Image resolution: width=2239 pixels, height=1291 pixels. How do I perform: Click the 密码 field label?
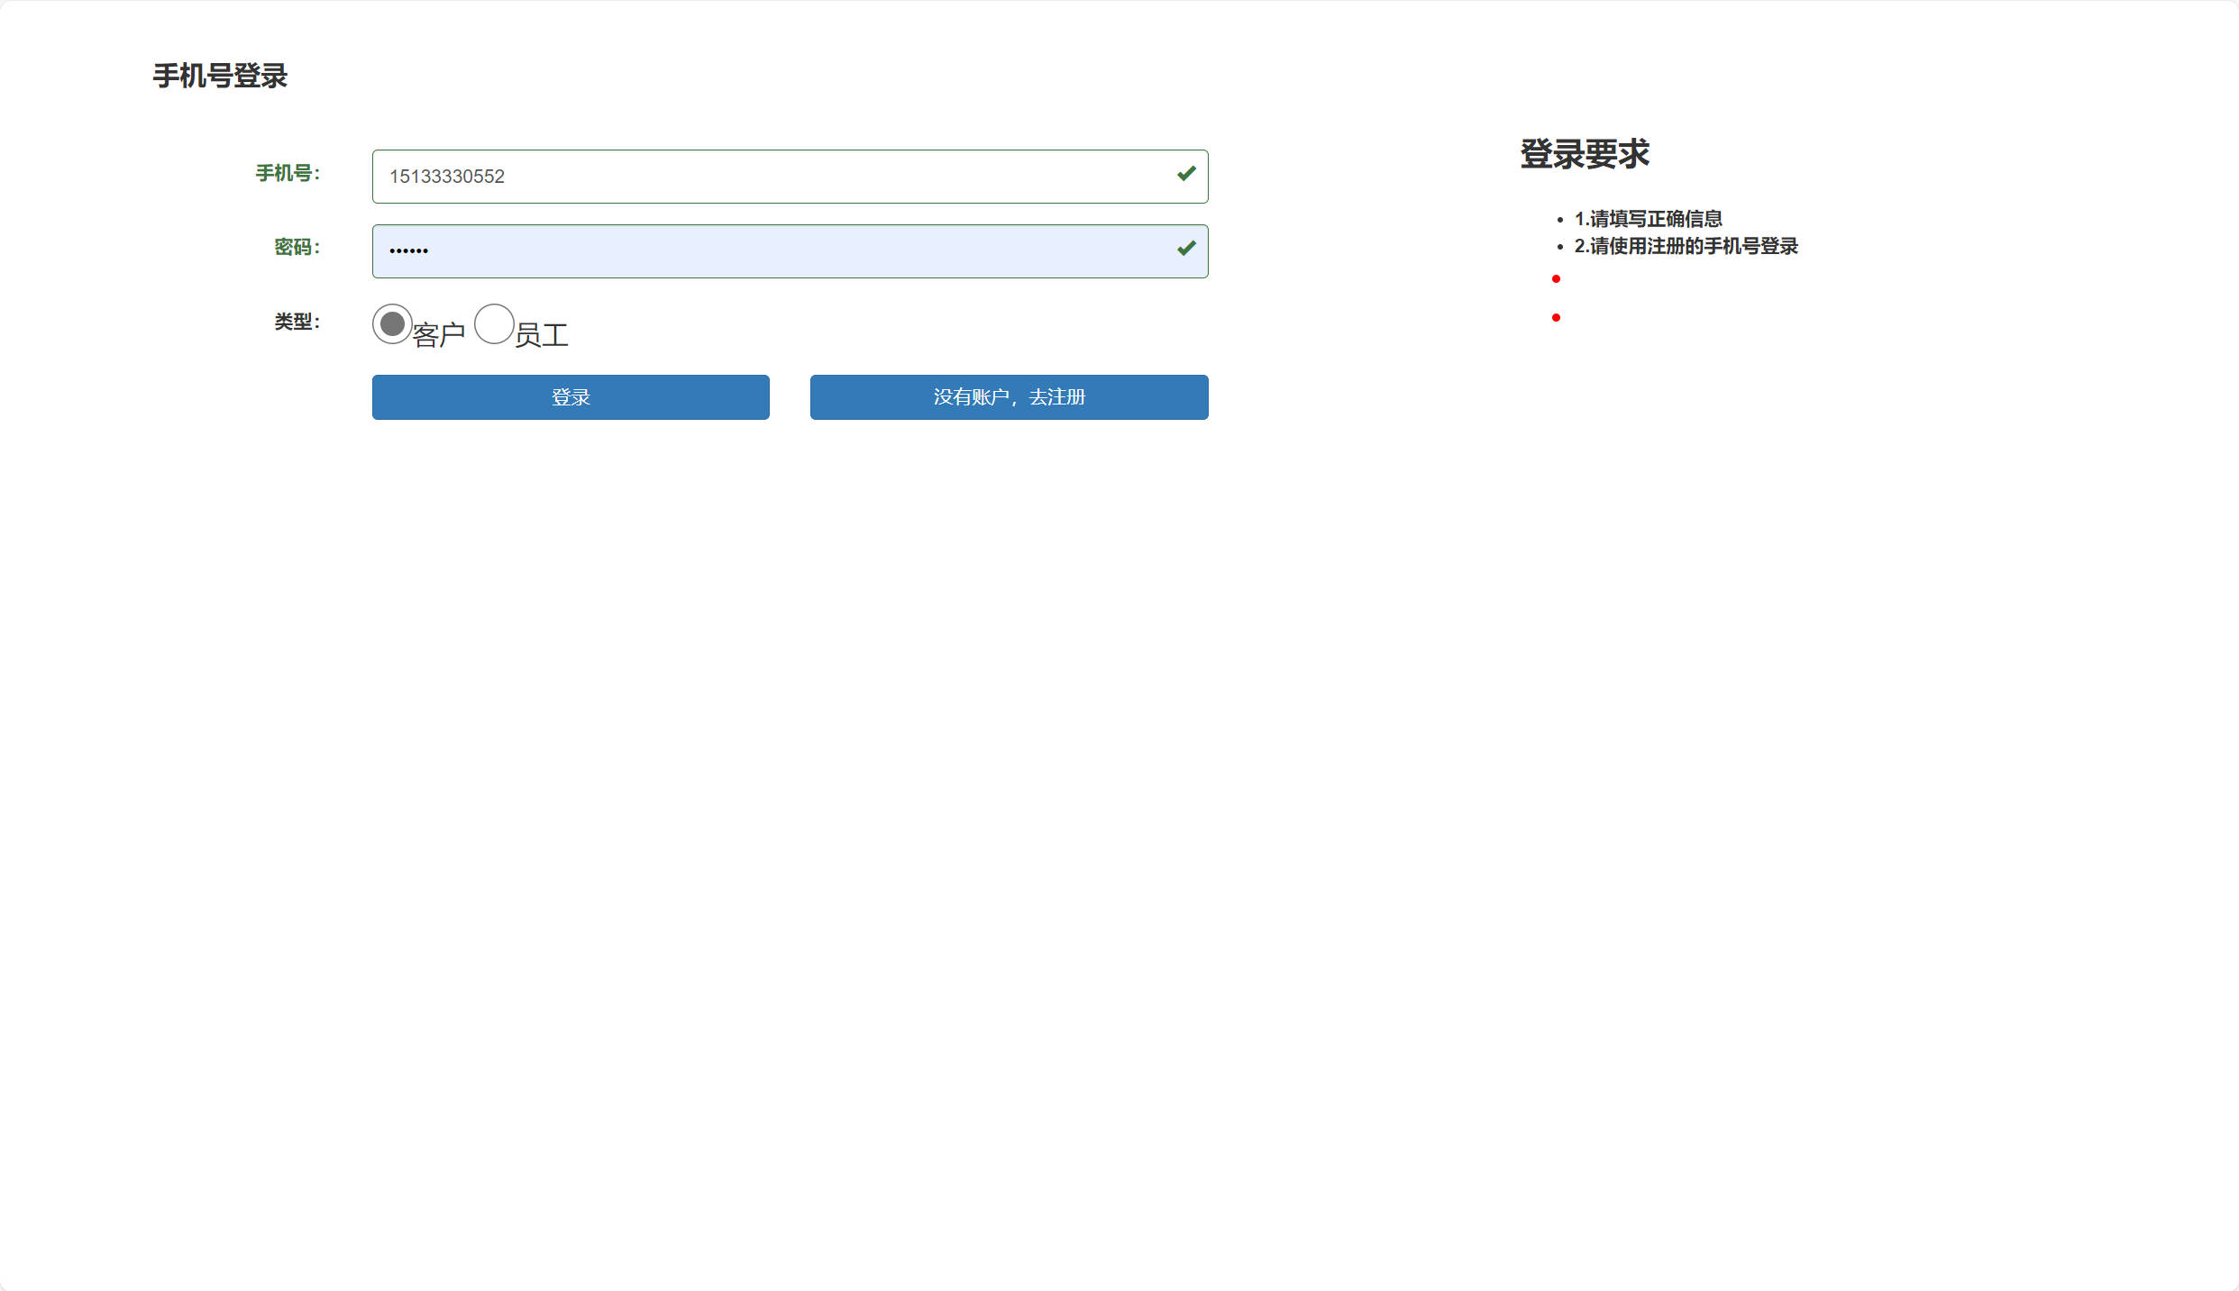(x=297, y=248)
